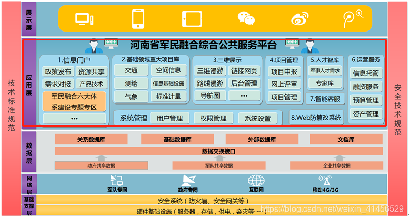Viewport: 409px width, 219px height.
Task: Select the 链接网页 box
Action: point(244,70)
